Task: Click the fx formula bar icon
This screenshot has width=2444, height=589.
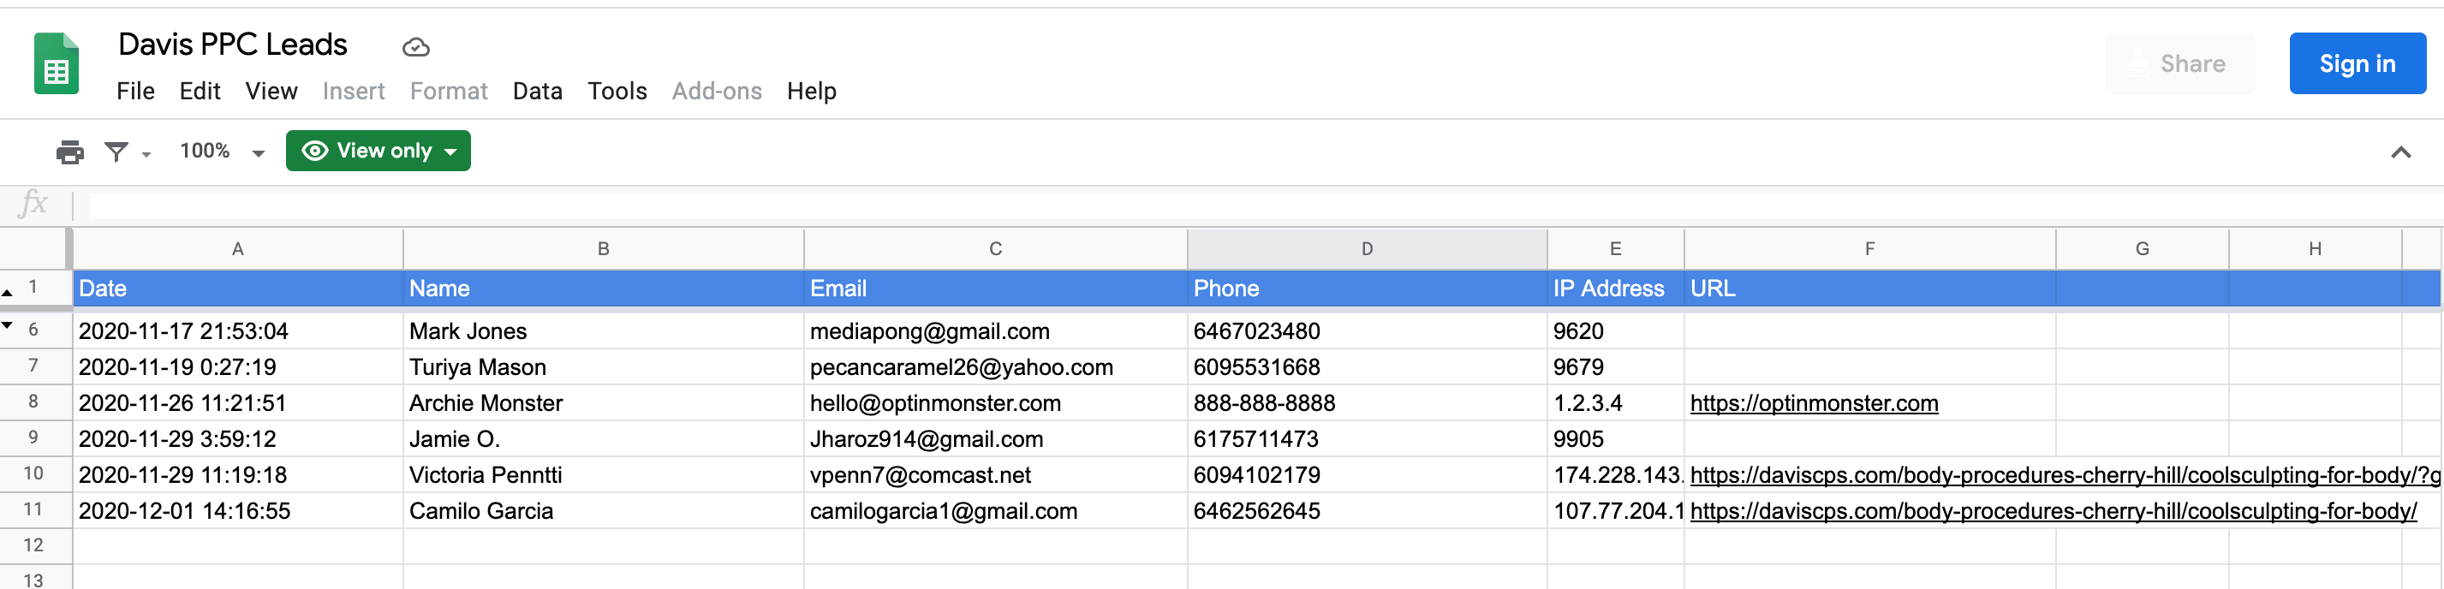Action: click(33, 203)
